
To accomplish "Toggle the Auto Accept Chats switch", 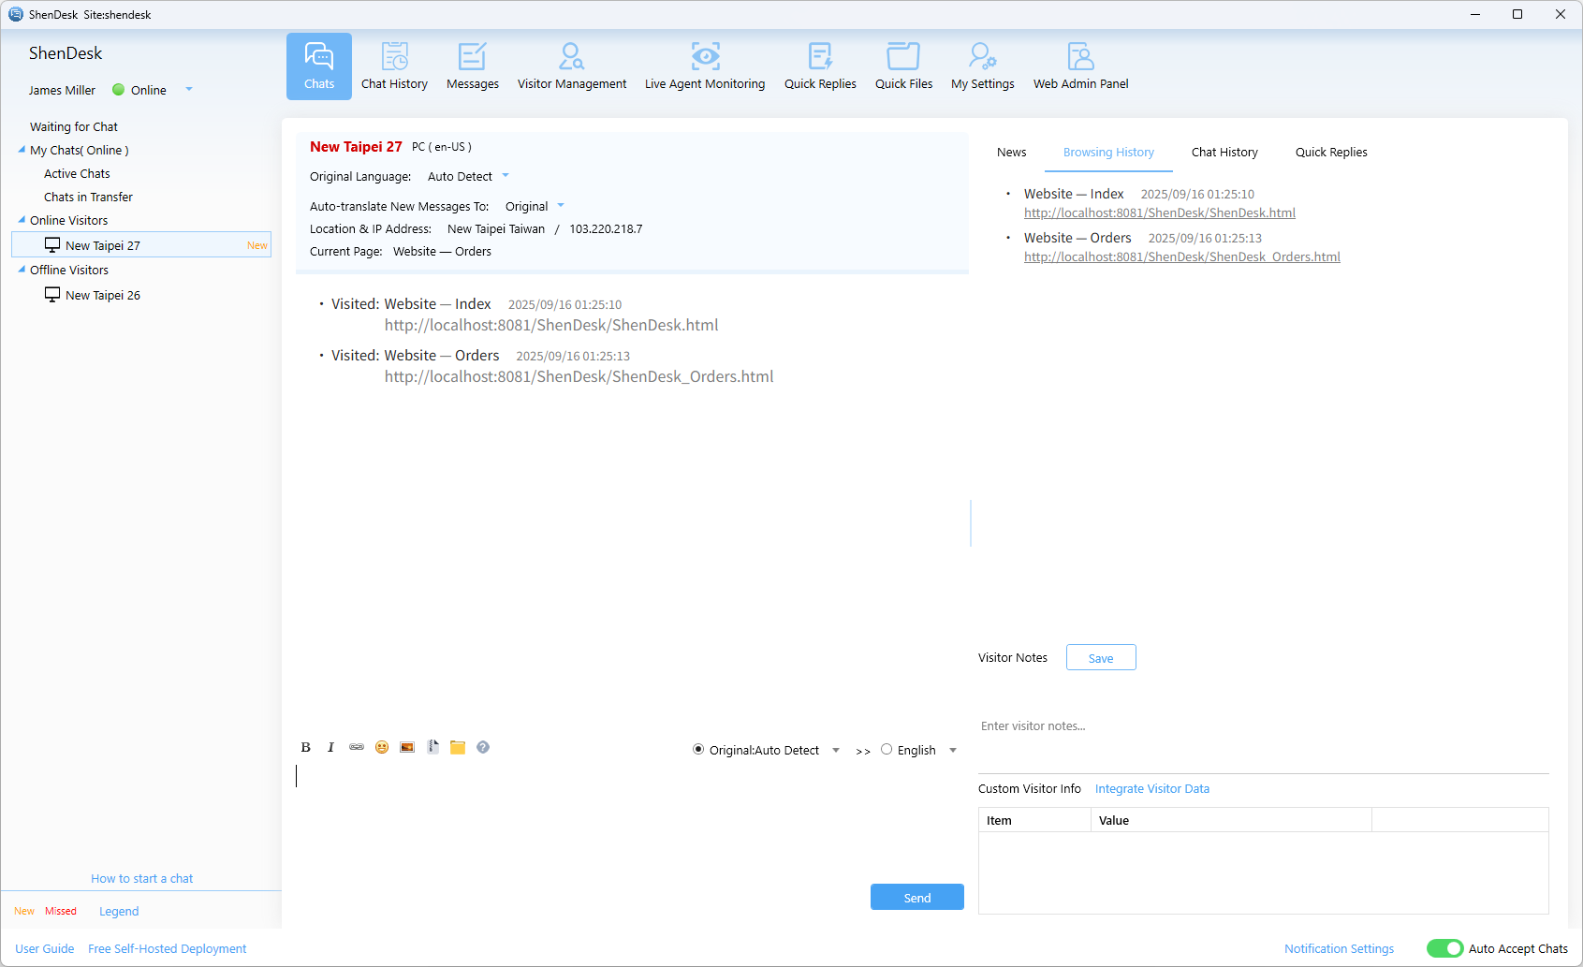I will click(x=1444, y=948).
